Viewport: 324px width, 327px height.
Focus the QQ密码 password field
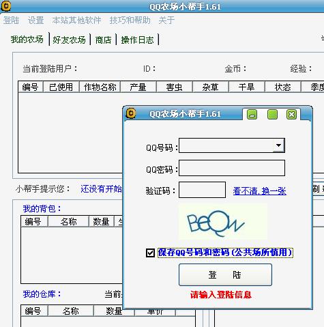[x=232, y=168]
